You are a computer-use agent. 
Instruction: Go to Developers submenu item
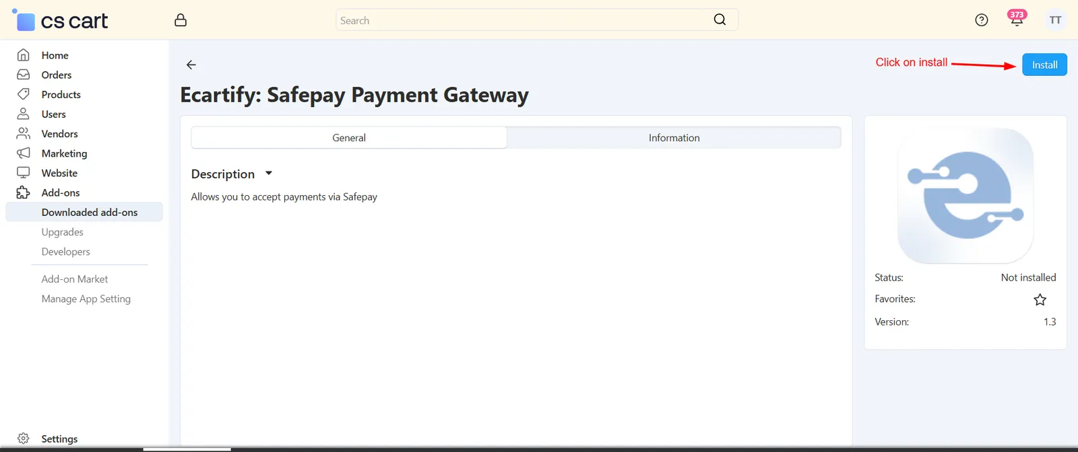coord(66,252)
